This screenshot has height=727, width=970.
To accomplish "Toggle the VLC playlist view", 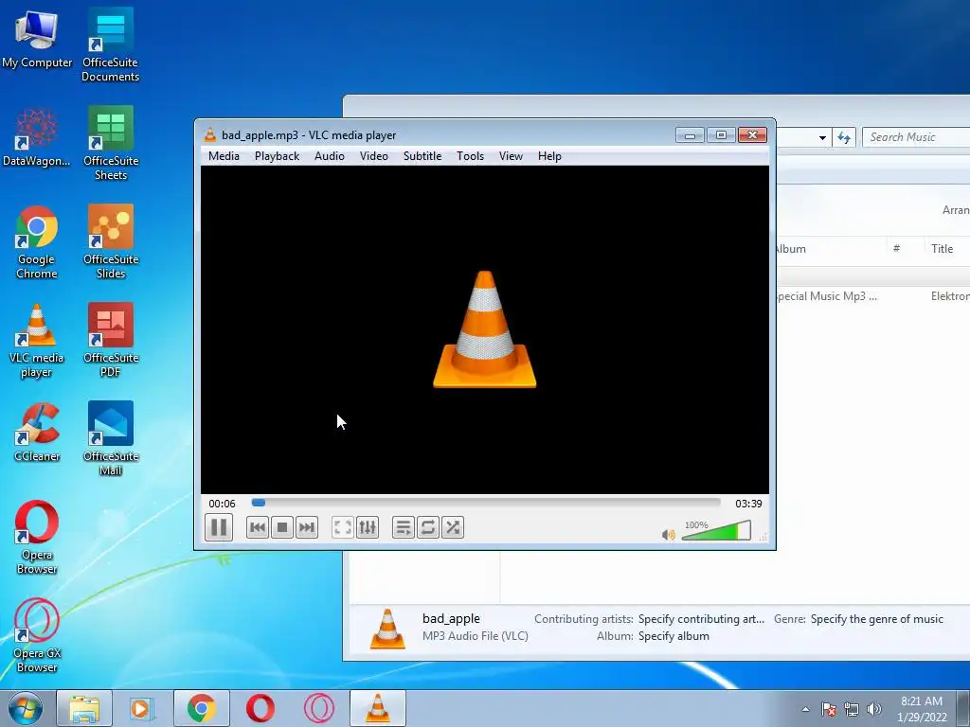I will pos(404,527).
